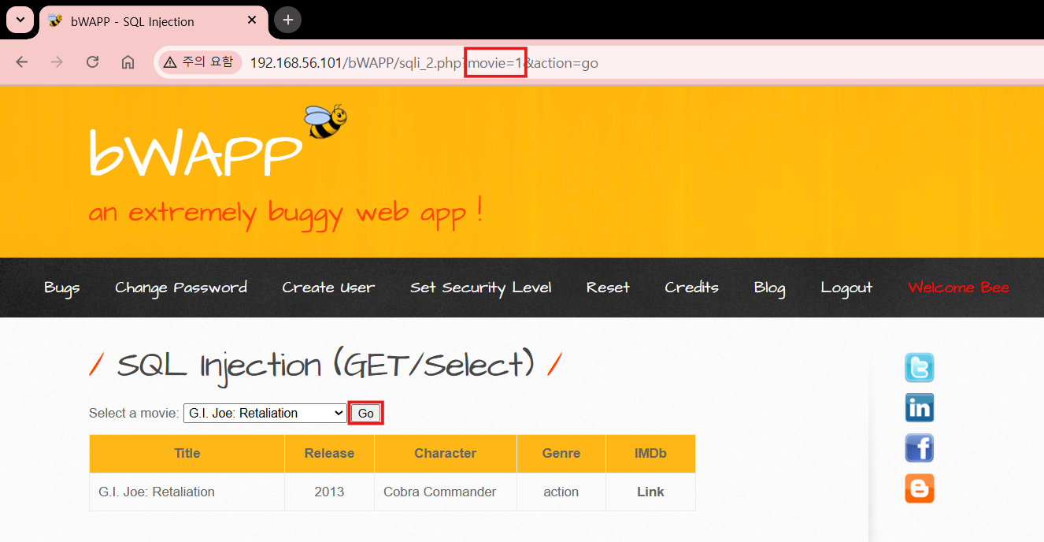Click the '주의 요함' security warning badge
This screenshot has height=542, width=1044.
199,62
